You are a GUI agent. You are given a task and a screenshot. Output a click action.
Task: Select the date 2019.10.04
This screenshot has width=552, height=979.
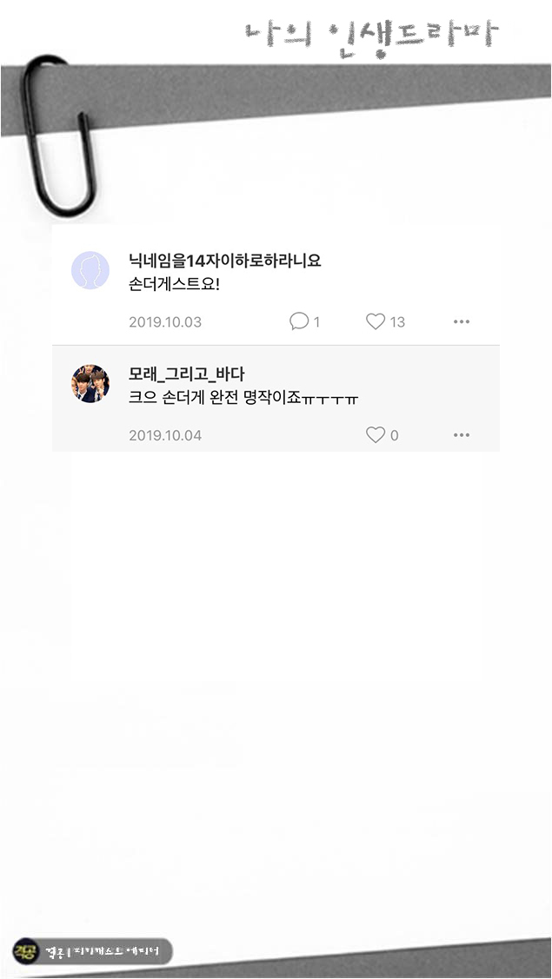pyautogui.click(x=163, y=434)
